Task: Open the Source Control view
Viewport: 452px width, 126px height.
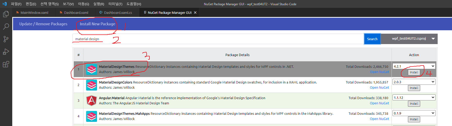Action: pos(6,39)
